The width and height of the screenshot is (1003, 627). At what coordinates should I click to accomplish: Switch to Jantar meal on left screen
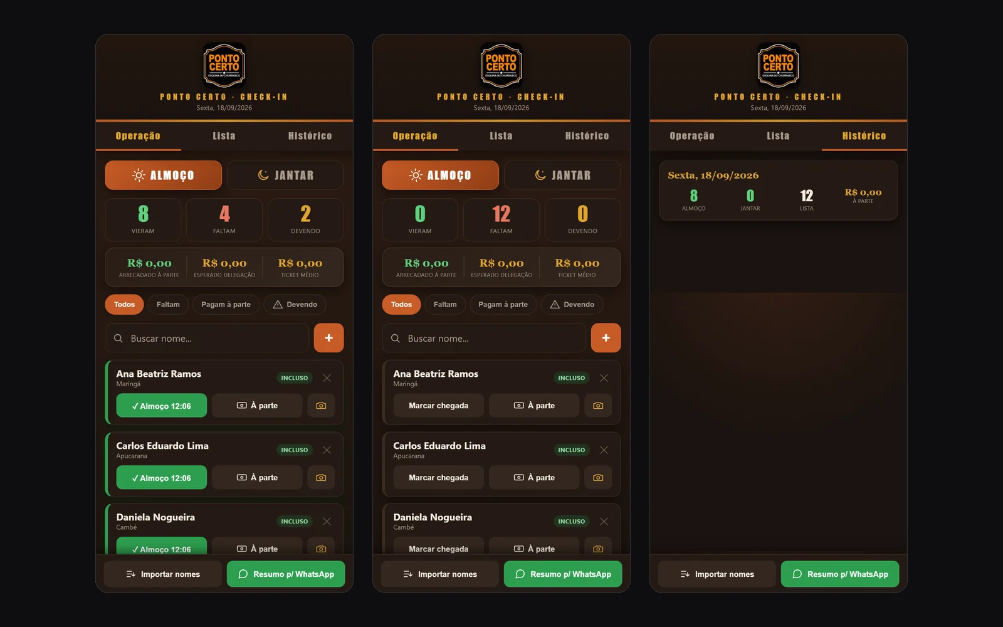[285, 176]
